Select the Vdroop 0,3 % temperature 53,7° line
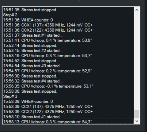 (x=68, y=56)
